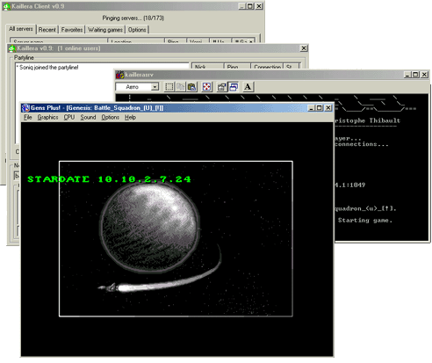Screen dimensions: 432x363
Task: Close the Kaillera v0.9 online users window
Action: point(304,48)
